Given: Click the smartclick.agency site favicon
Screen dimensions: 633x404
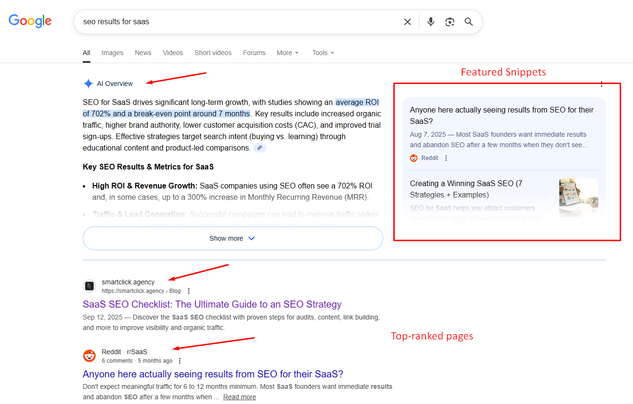Looking at the screenshot, I should (x=89, y=286).
